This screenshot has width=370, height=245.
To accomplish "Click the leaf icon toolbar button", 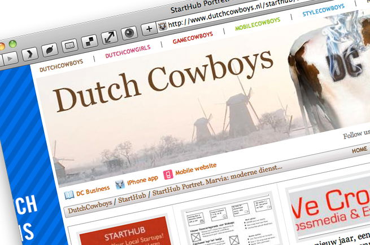I will point(50,50).
